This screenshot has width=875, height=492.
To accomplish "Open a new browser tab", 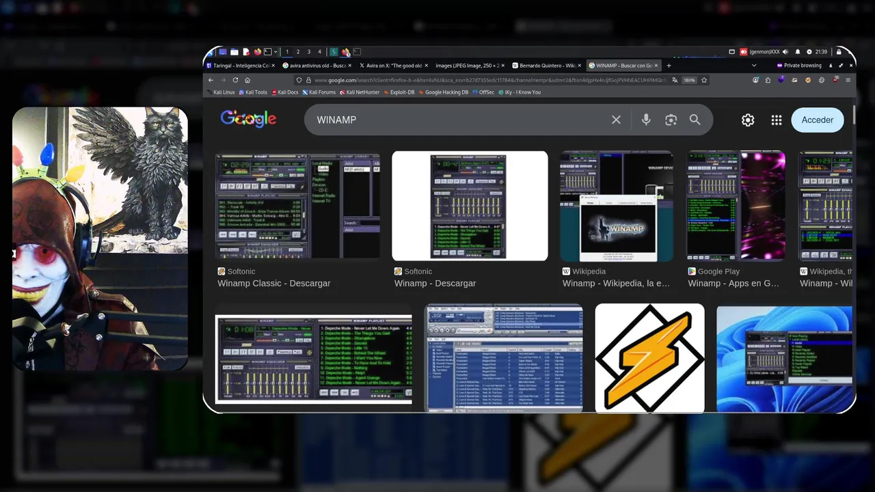I will (669, 66).
